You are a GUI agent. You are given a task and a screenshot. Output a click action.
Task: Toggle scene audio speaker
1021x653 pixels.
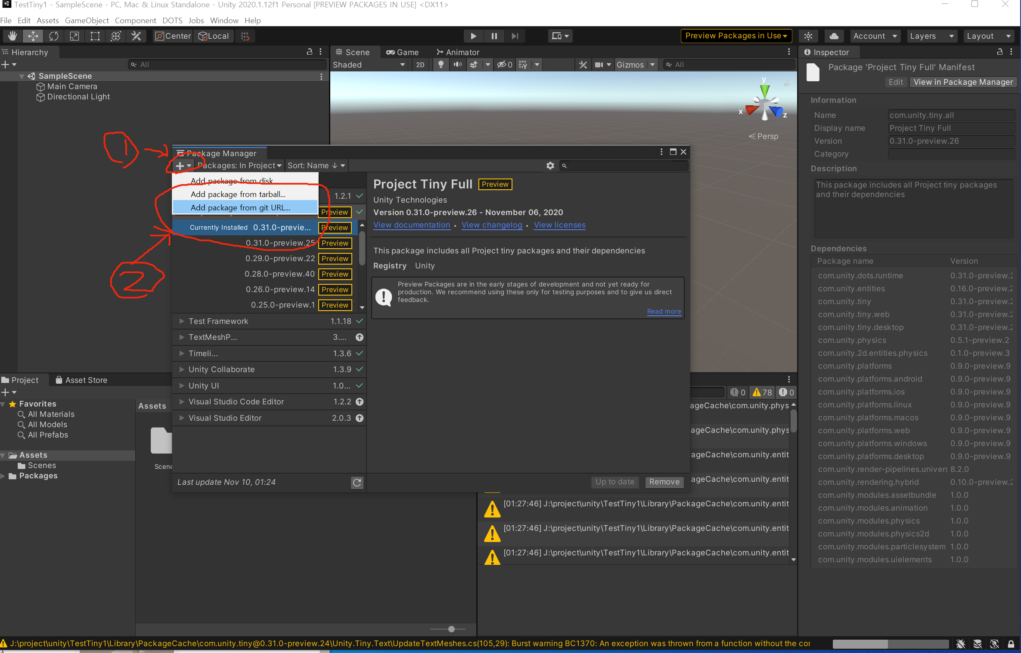click(457, 65)
